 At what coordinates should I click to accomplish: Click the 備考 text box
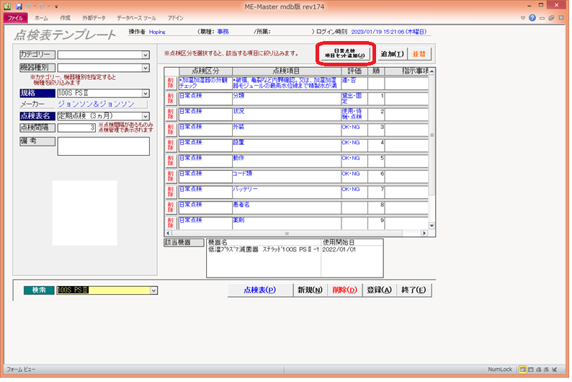pos(103,146)
